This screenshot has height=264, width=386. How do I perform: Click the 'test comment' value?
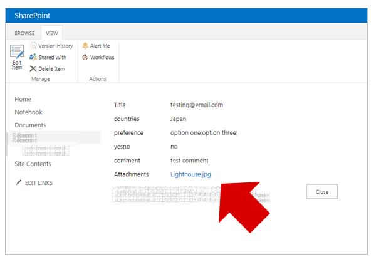pyautogui.click(x=189, y=161)
